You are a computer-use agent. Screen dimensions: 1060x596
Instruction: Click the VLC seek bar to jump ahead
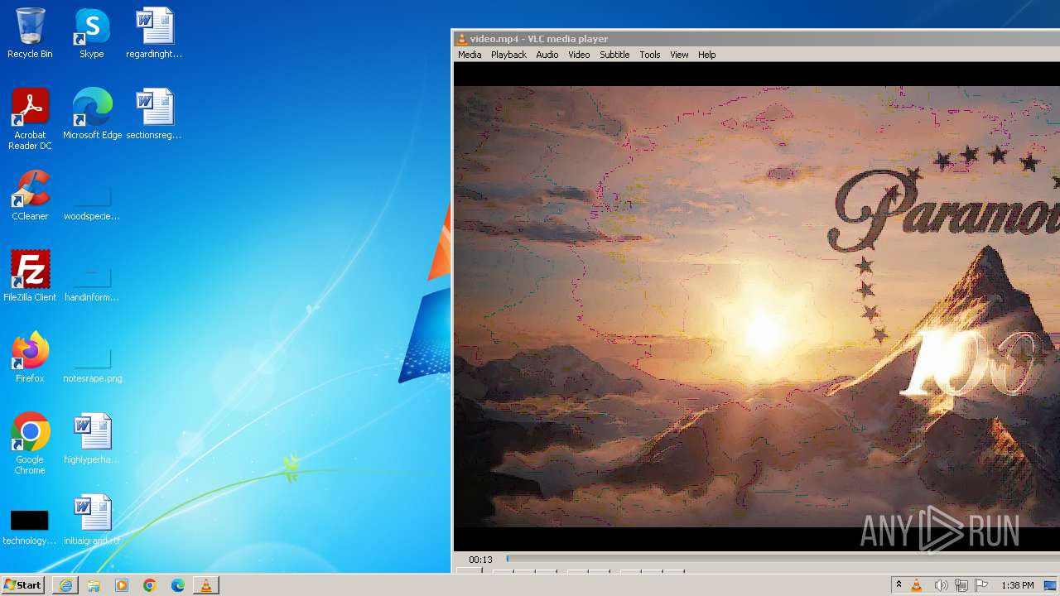[x=783, y=559]
